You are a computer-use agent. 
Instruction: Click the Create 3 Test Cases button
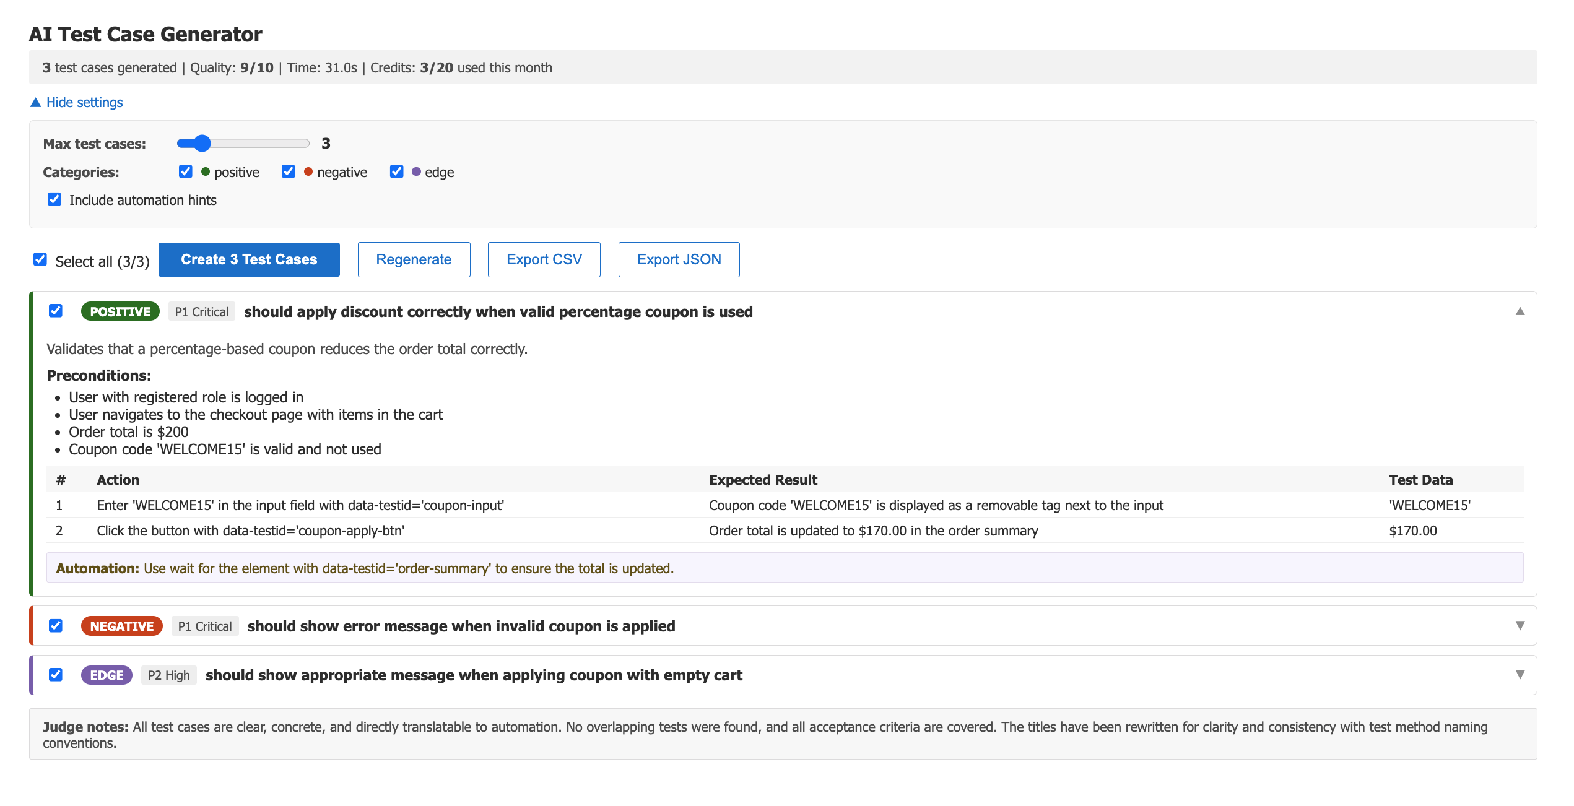249,259
